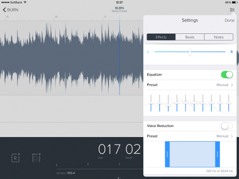Tap the left blue handle of voice reduction range
Screen dimensions: 239x179
pos(167,154)
